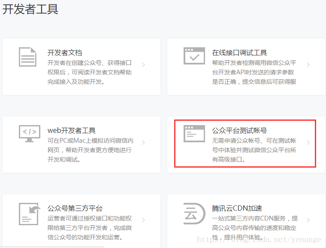Viewport: 326px width, 248px height.
Task: Click the 在线接口调试工具 checkmark window icon
Action: coord(194,56)
